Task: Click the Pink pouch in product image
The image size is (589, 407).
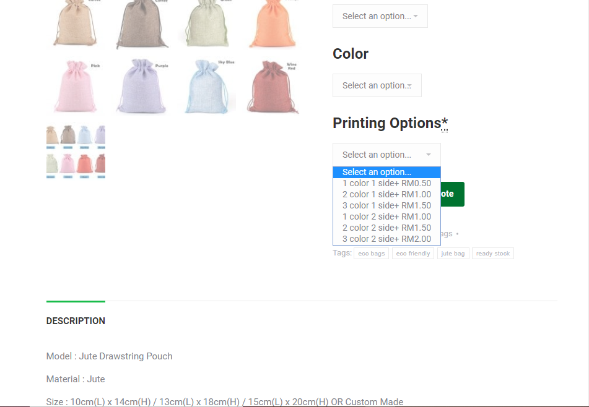Action: 77,86
